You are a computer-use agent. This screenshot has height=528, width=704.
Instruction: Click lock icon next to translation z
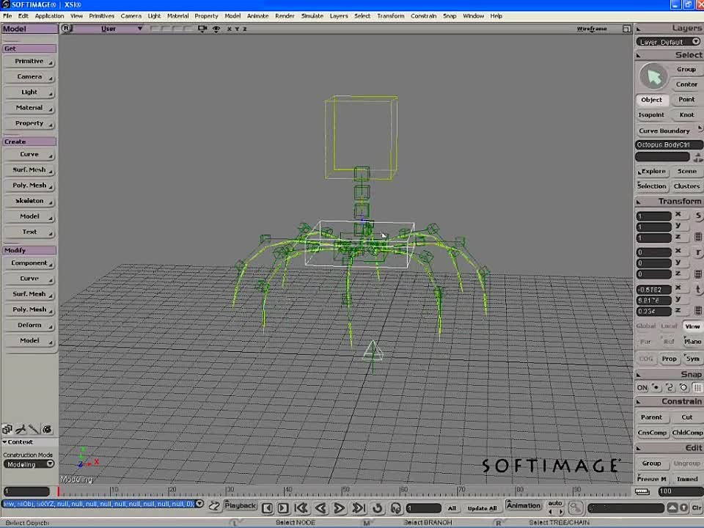(x=698, y=310)
